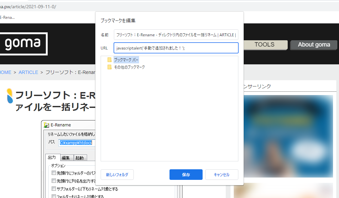Screen dimensions: 339x198
Task: Click the folder icon beside ブックマーク バー
Action: point(109,60)
